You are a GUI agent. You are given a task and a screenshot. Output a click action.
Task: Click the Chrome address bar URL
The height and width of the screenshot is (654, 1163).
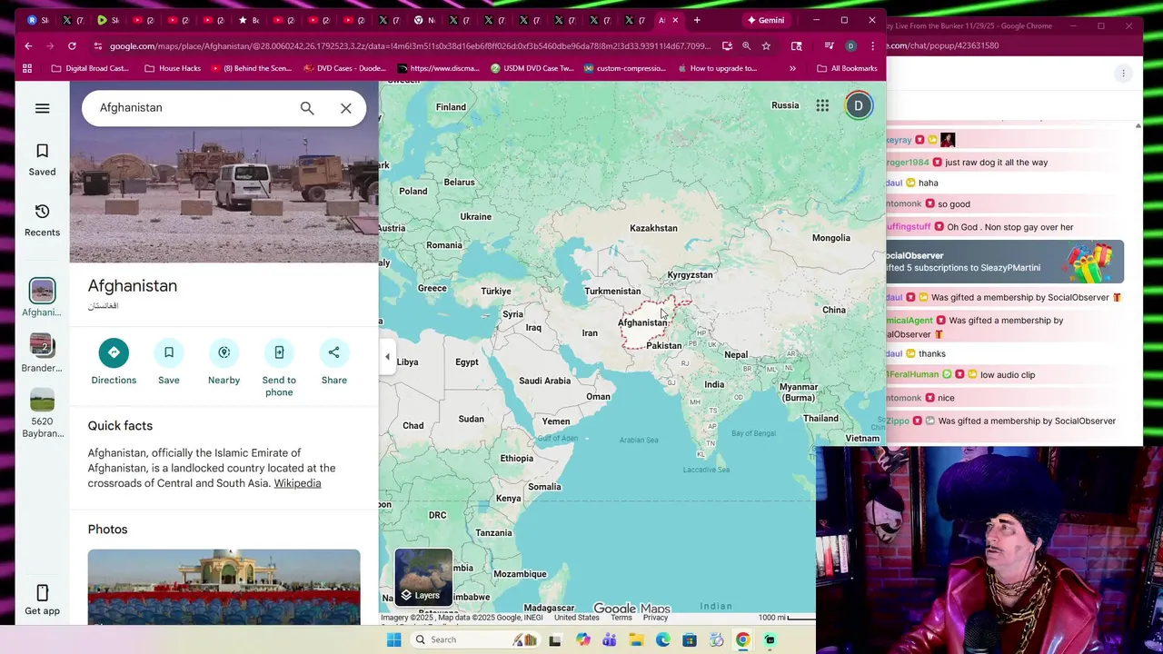pos(409,45)
